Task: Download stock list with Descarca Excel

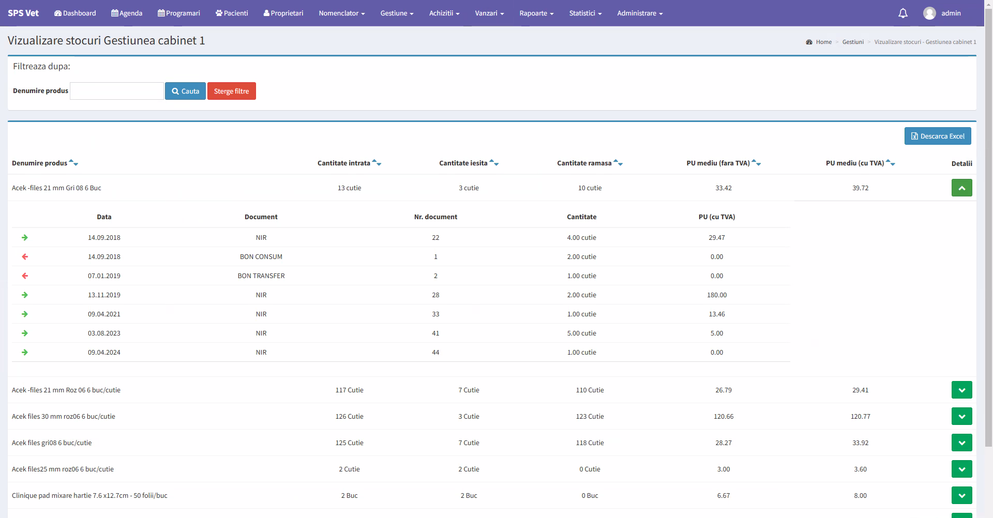Action: (x=937, y=136)
